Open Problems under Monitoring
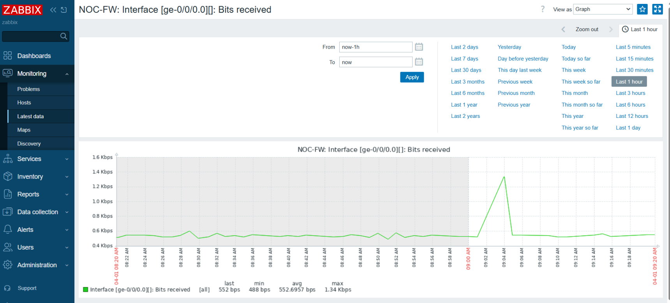670x303 pixels. click(x=28, y=89)
